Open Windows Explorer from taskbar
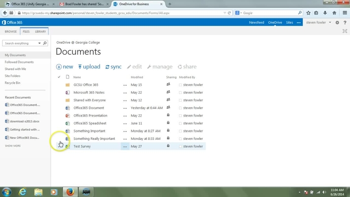Viewport: 350px width, 197px height. pos(38,192)
